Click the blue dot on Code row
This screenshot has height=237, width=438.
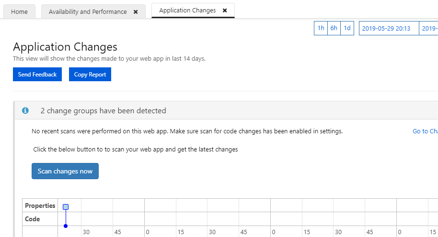pyautogui.click(x=66, y=226)
